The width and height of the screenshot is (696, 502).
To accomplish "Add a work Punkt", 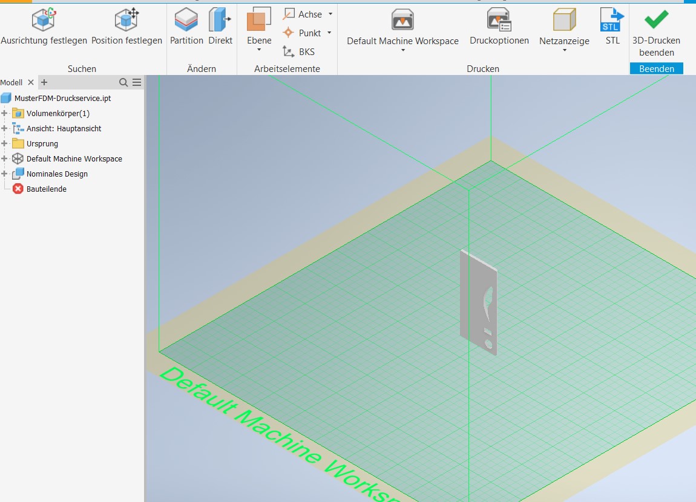I will click(302, 33).
